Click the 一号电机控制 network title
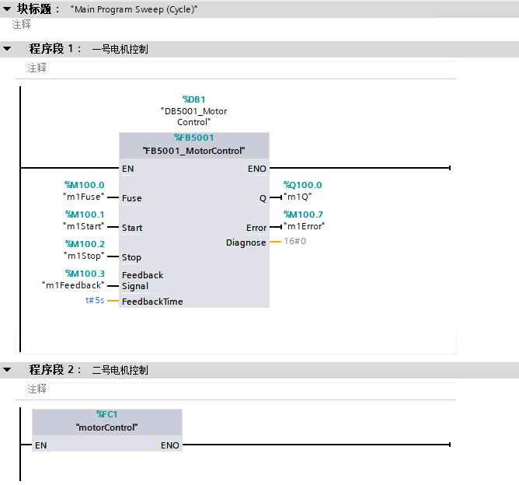 (x=120, y=50)
